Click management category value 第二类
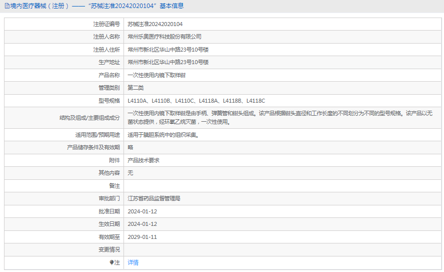 (x=135, y=88)
